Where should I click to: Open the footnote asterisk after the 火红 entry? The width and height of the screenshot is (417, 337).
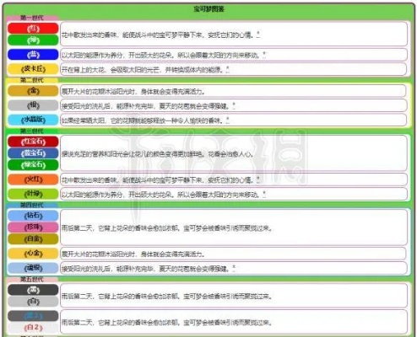(x=258, y=179)
